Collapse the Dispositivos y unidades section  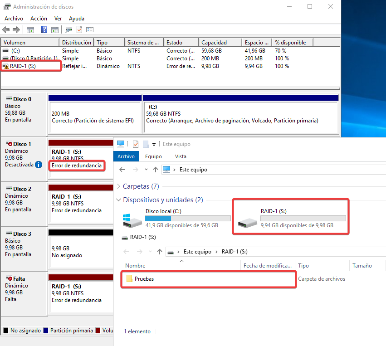[119, 200]
